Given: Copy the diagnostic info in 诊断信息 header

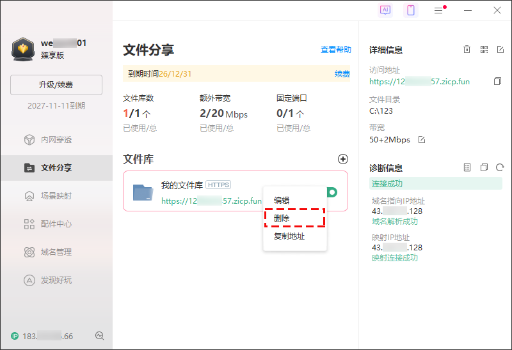Looking at the screenshot, I should pos(484,168).
